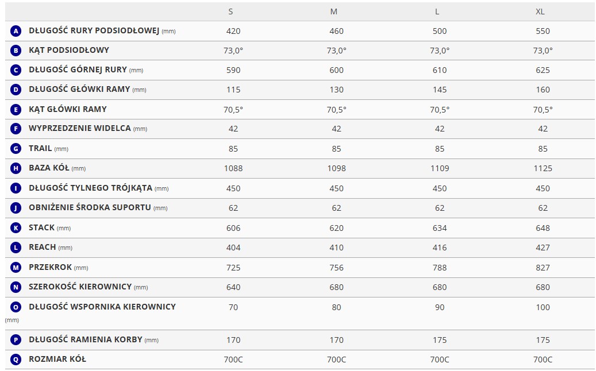
Task: Click the K icon beside Stack
Action: [x=16, y=228]
